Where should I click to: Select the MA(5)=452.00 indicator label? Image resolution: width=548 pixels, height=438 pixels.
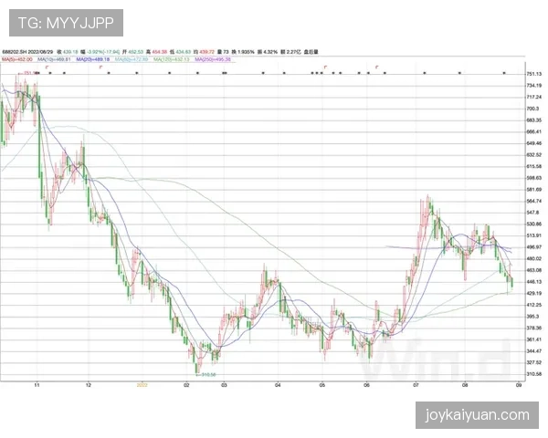coord(16,59)
